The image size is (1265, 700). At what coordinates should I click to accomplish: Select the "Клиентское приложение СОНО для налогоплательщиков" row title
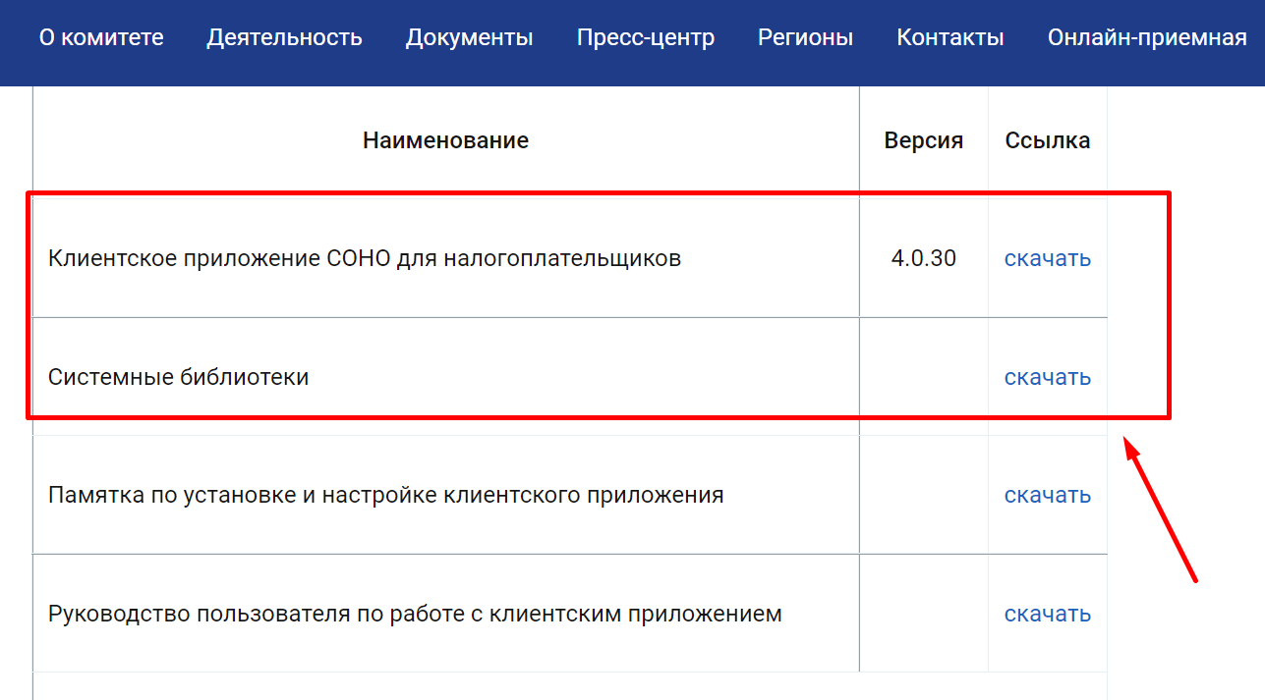coord(364,258)
